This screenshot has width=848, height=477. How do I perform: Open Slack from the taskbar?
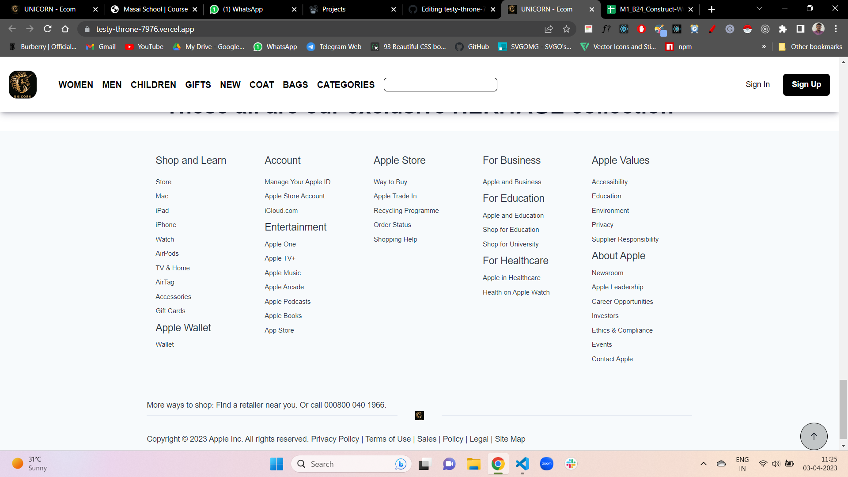[x=571, y=464]
